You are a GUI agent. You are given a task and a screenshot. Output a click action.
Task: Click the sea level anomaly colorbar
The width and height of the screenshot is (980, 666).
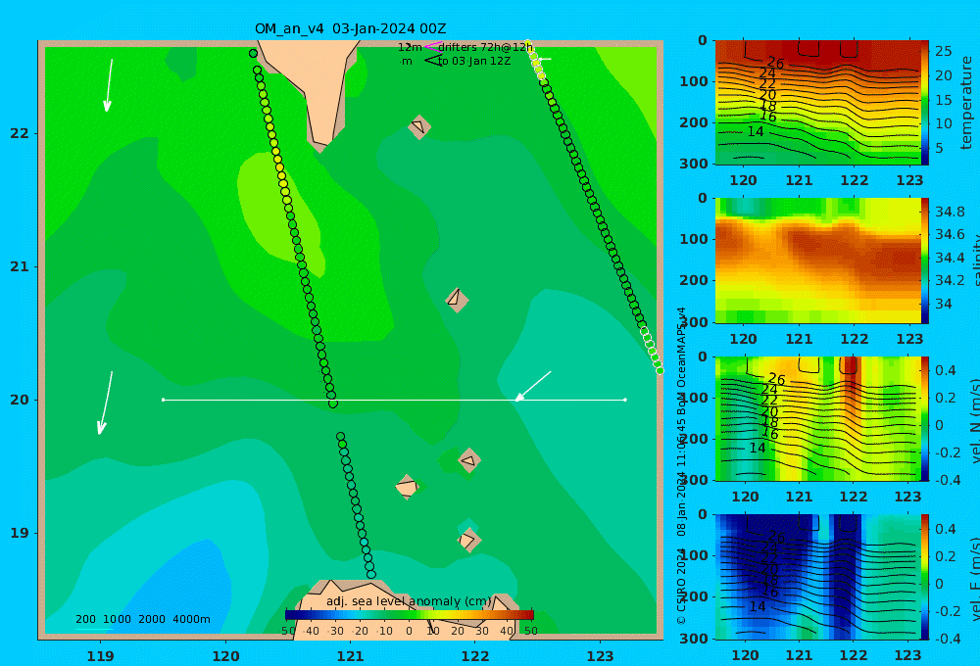pos(410,614)
